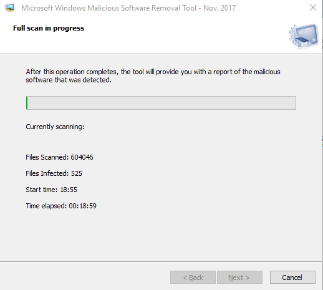Viewport: 323px width, 290px height.
Task: Click the computer cleaning brush graphic
Action: (x=303, y=36)
